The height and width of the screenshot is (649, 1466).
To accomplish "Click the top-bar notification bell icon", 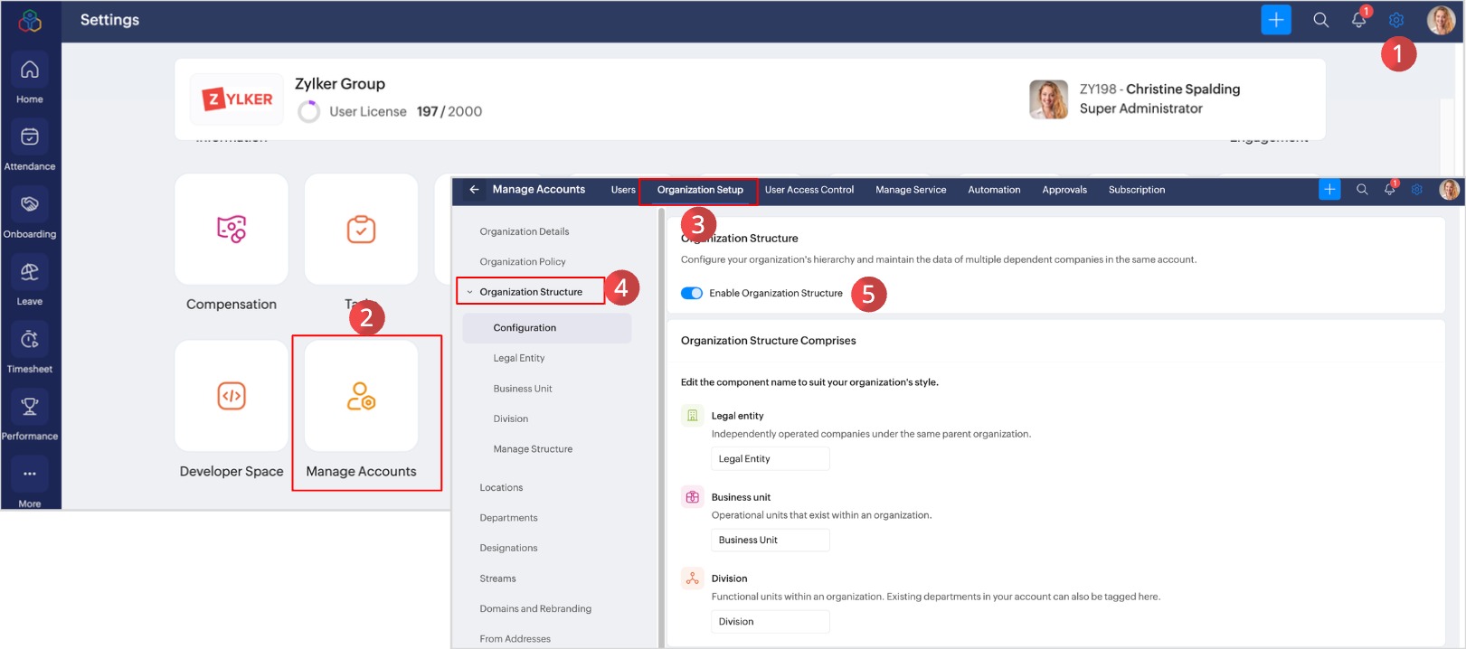I will tap(1358, 20).
